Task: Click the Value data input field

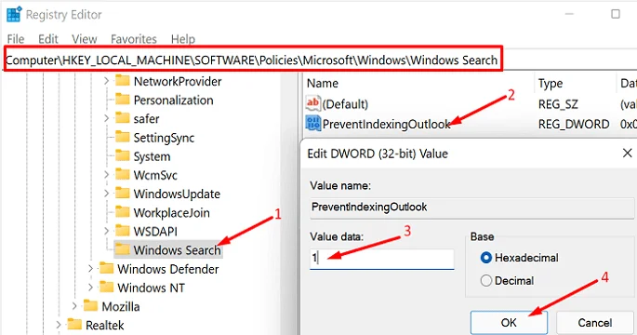Action: tap(381, 259)
